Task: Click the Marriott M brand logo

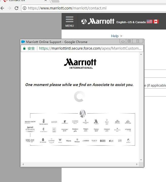Action: pyautogui.click(x=96, y=122)
